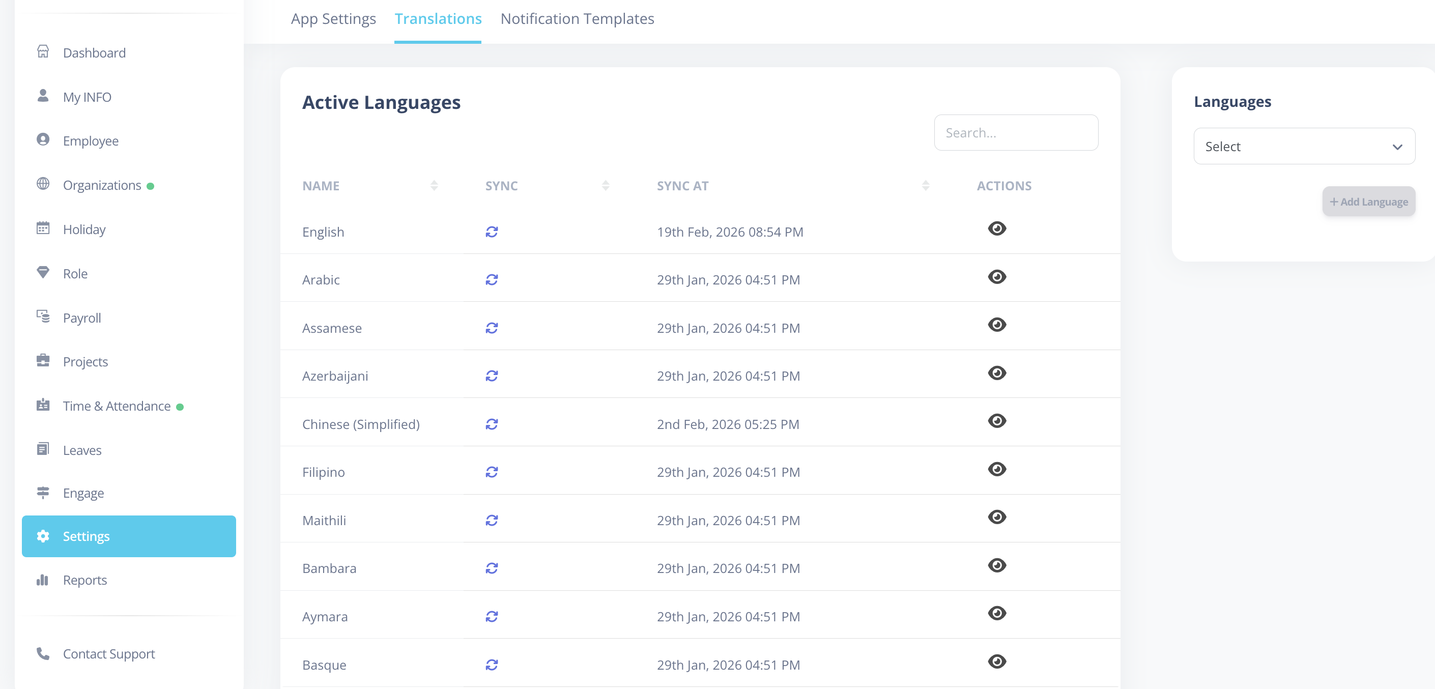Sync the Basque language
Screen dimensions: 1435x689
click(492, 665)
